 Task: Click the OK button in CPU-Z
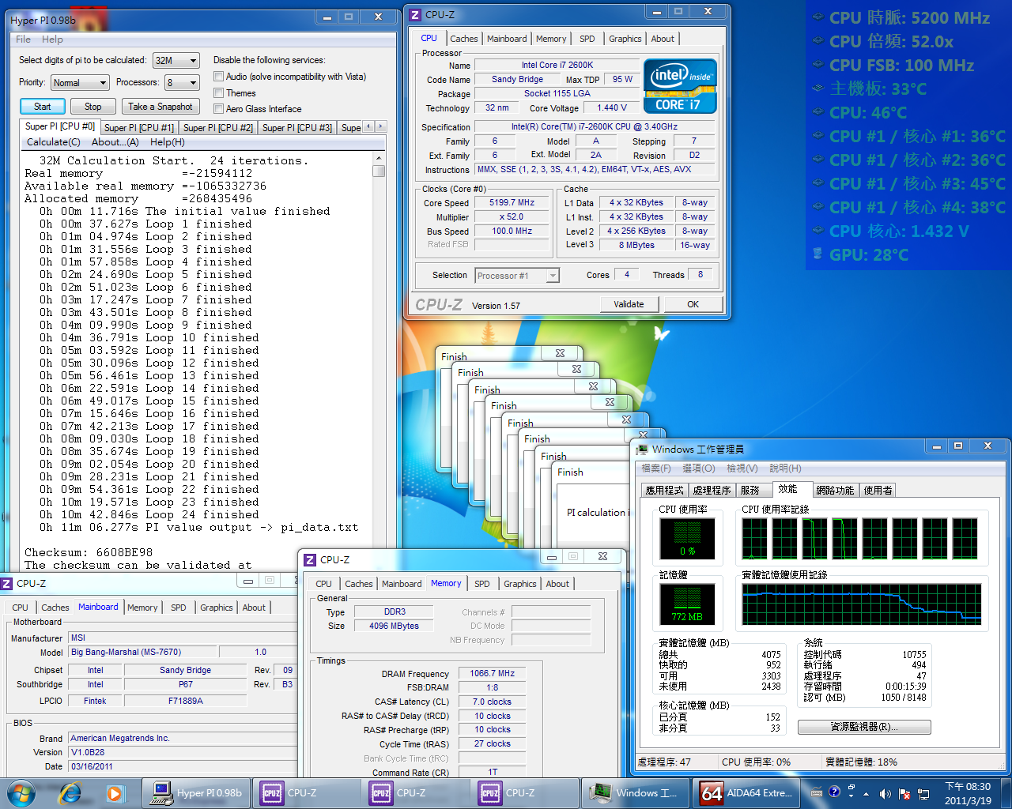pos(693,304)
